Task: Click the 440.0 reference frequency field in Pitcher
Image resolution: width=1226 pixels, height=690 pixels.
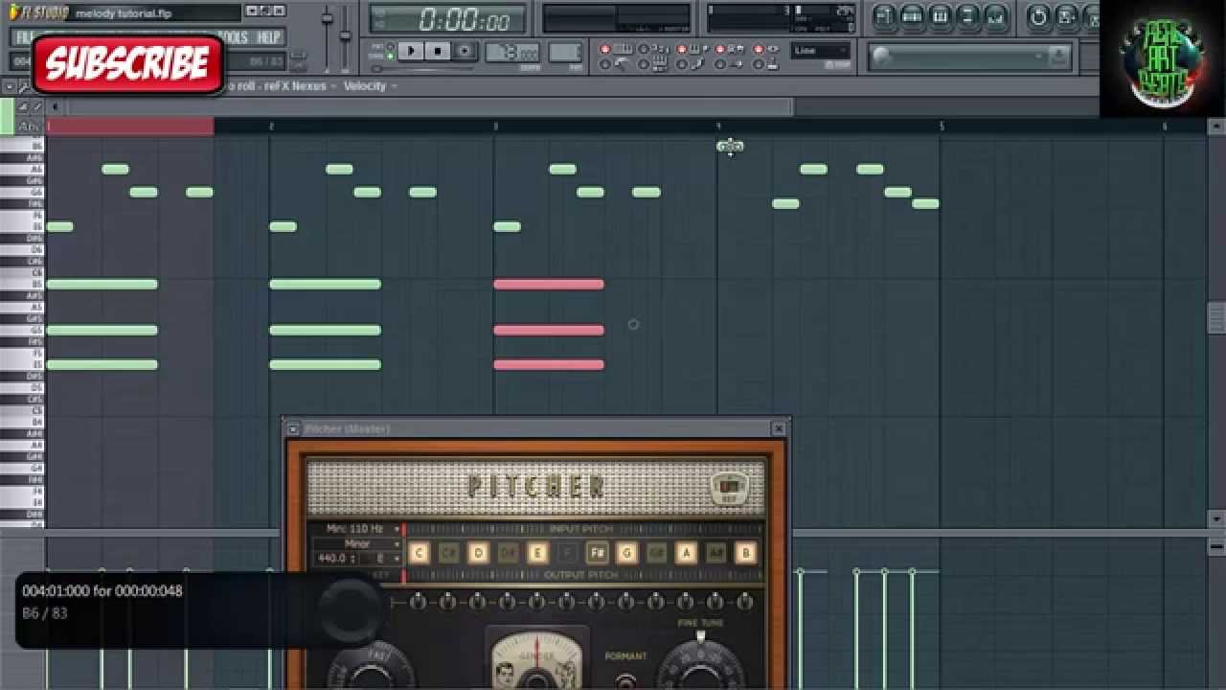Action: click(x=336, y=559)
